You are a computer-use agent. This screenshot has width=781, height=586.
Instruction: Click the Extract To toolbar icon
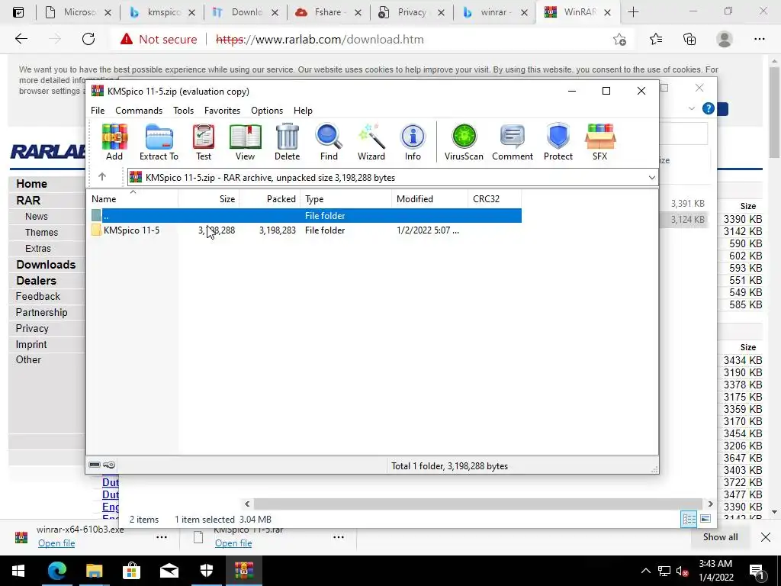point(159,142)
